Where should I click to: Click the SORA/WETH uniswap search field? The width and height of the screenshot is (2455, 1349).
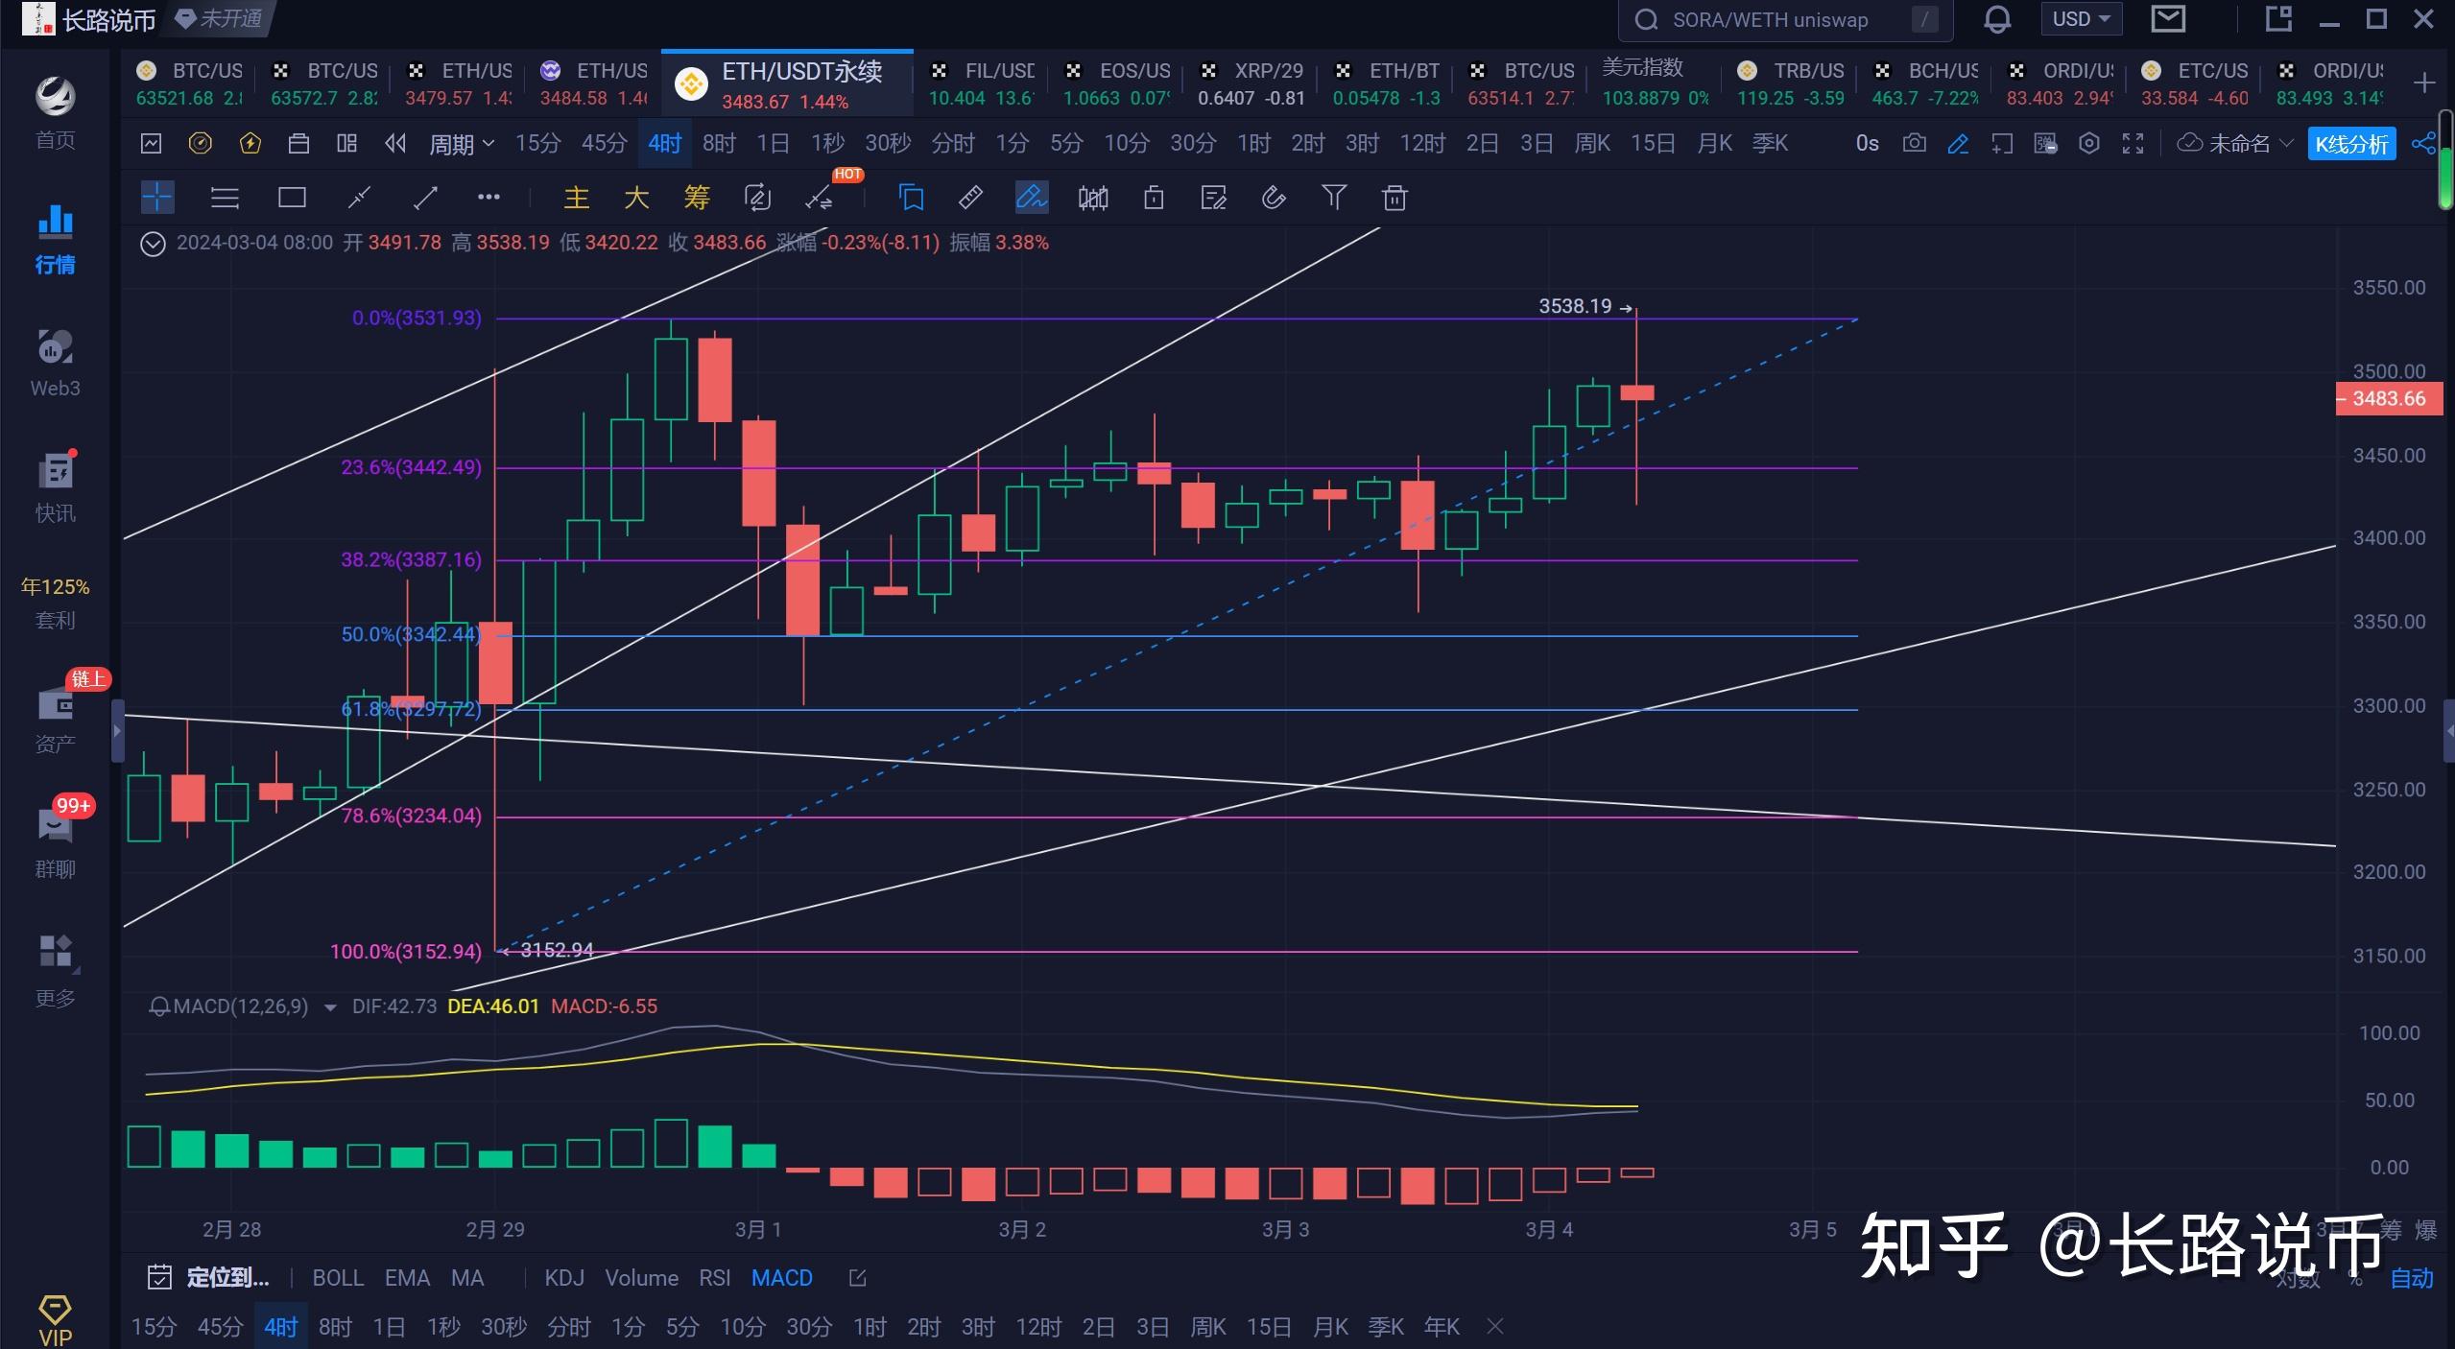tap(1785, 20)
